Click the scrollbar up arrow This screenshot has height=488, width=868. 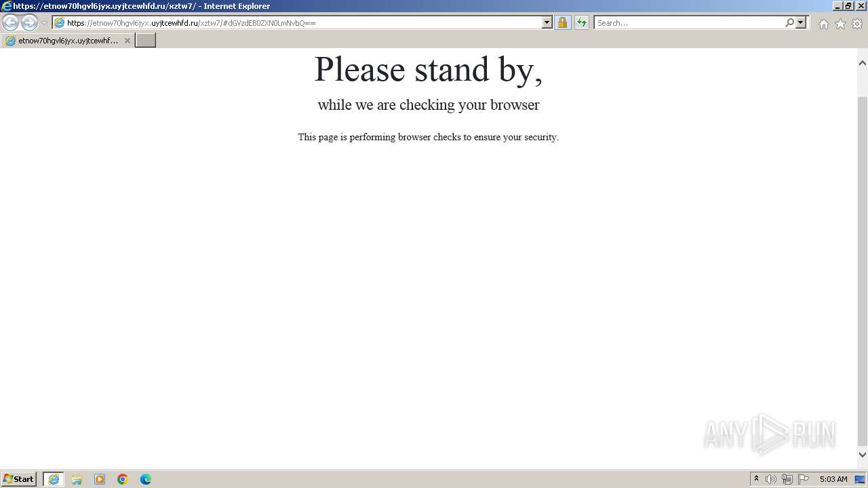863,63
